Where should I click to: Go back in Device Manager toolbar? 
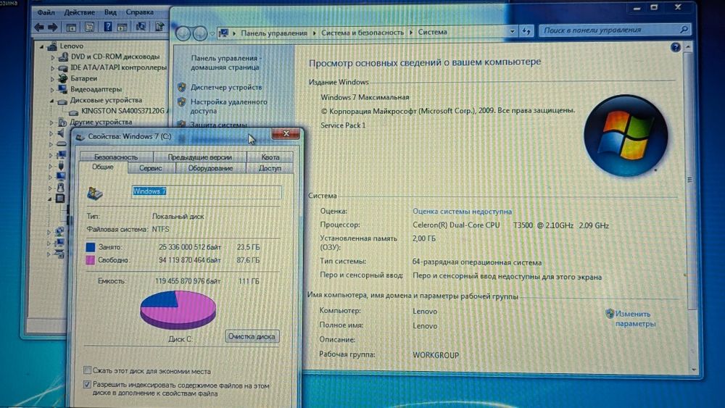click(39, 28)
